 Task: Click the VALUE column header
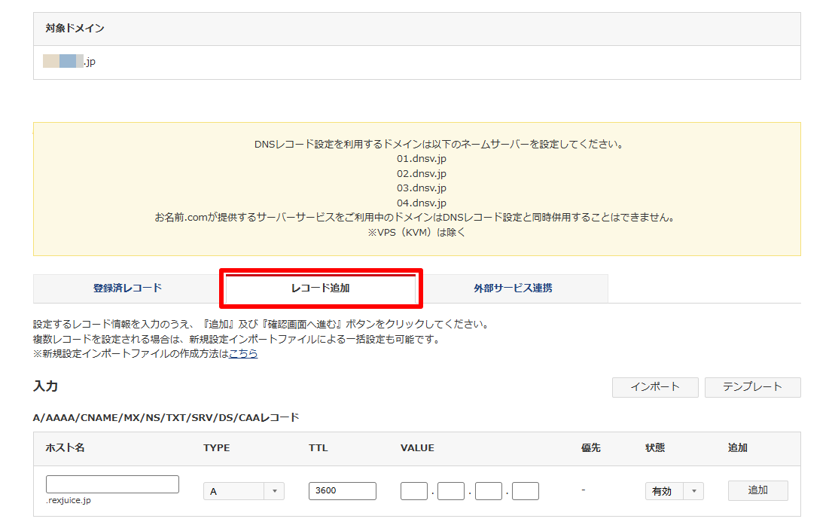click(x=417, y=448)
